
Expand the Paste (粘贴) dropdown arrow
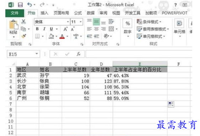(14, 37)
